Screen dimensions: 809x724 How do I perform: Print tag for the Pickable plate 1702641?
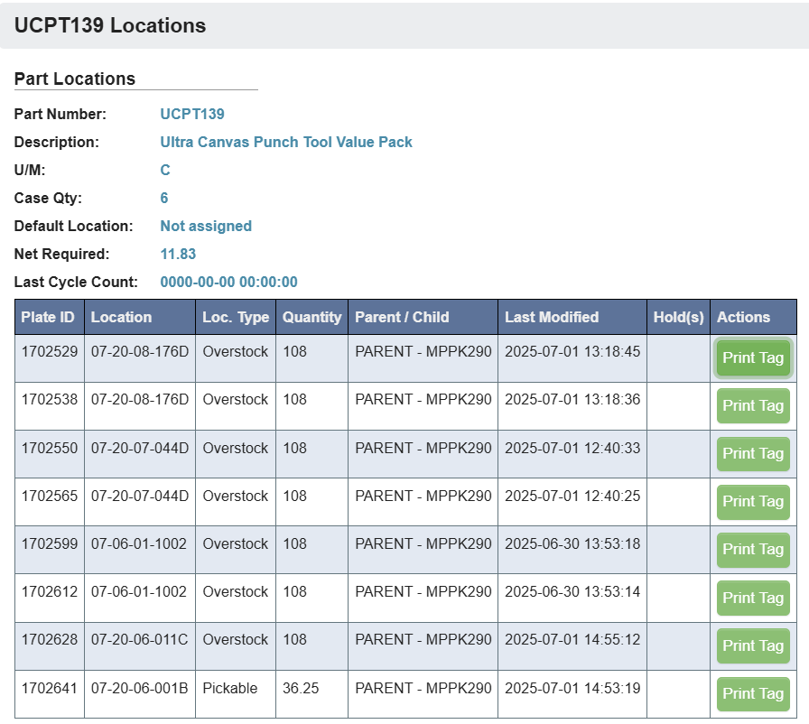(x=753, y=693)
